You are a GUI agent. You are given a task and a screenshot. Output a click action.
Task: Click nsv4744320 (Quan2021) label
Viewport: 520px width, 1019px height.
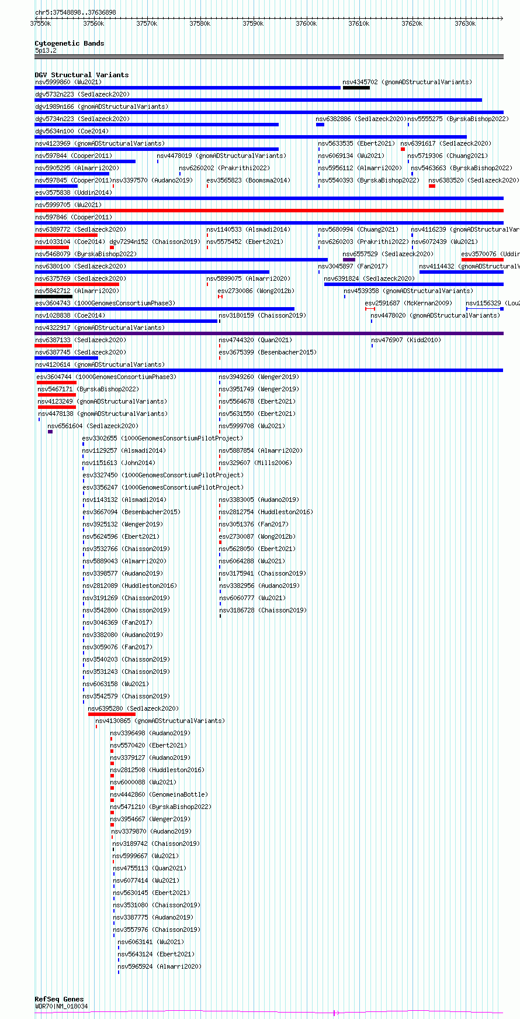tap(255, 340)
